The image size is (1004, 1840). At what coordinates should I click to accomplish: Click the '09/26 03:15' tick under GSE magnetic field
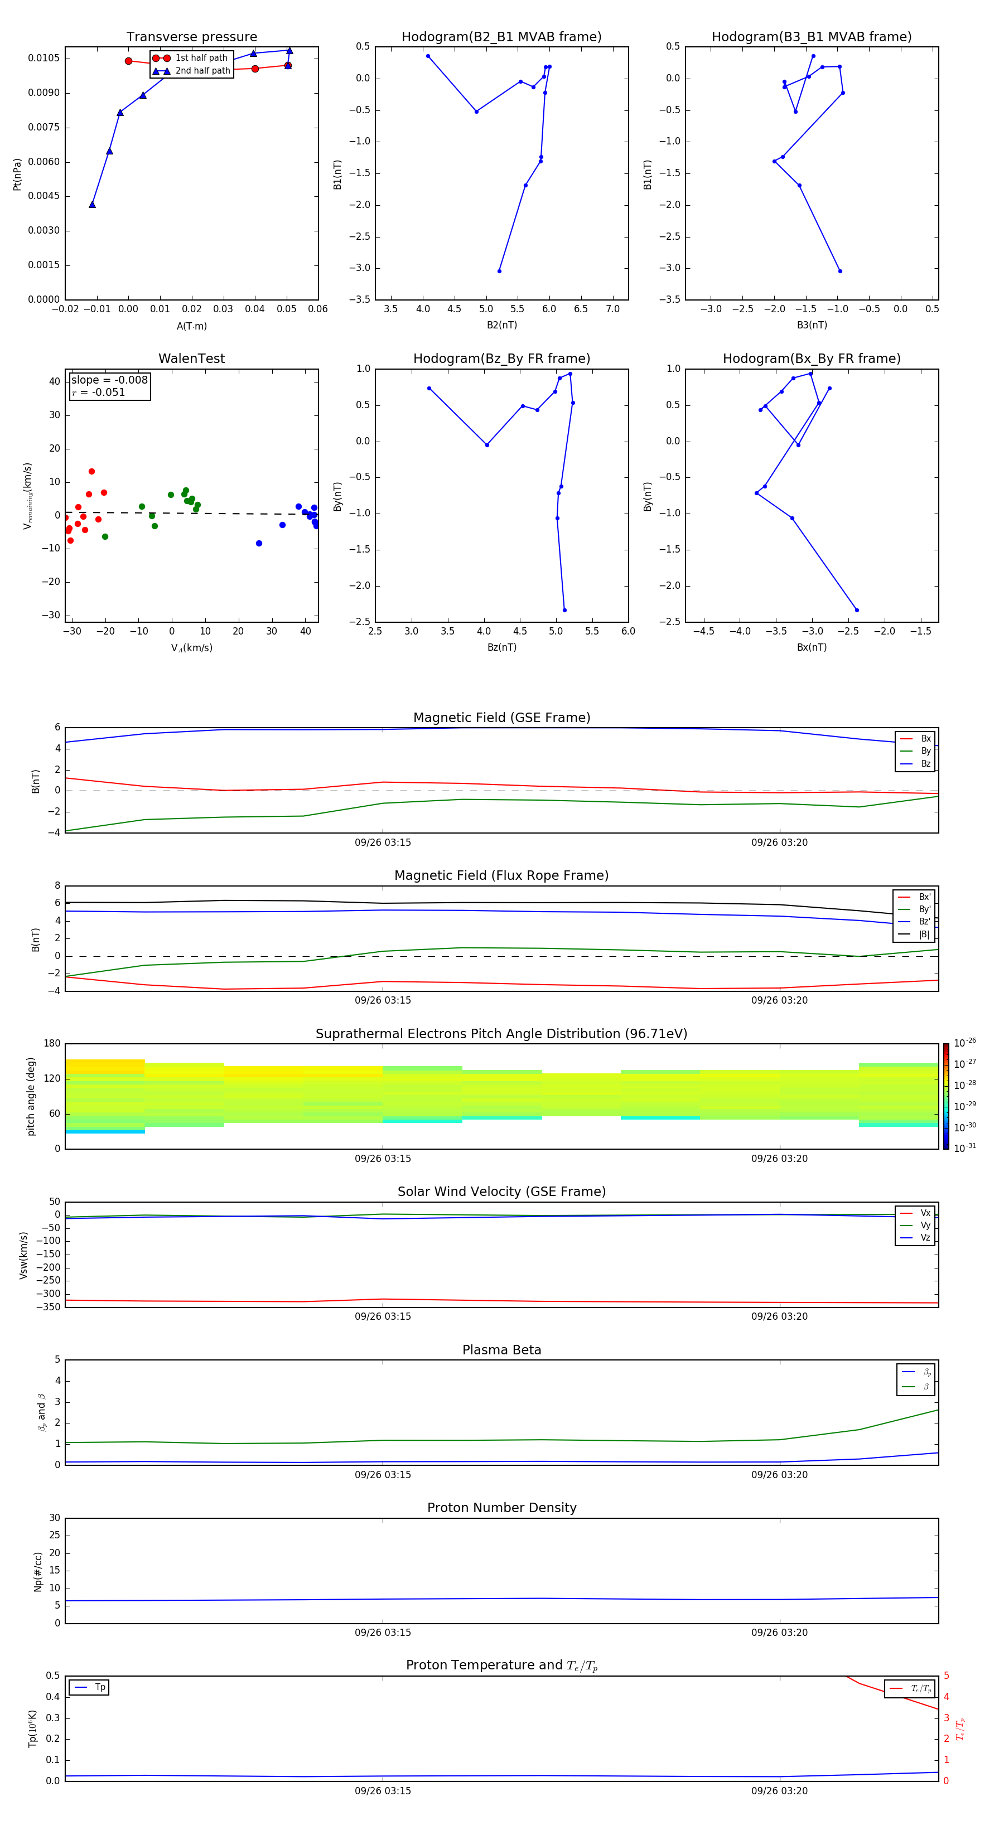[383, 843]
